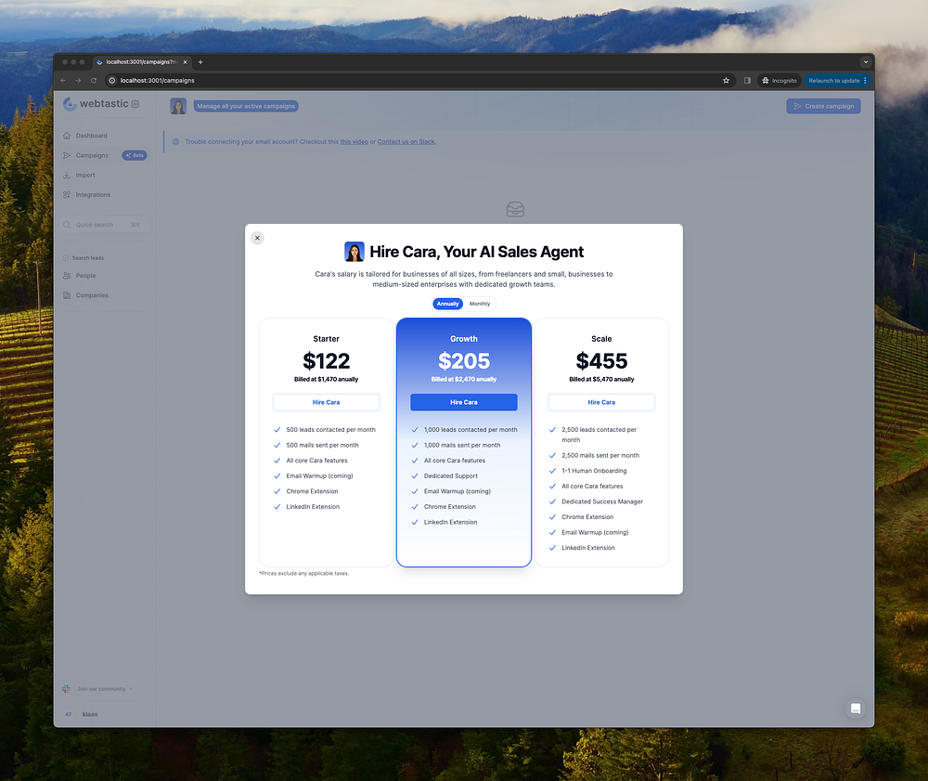The height and width of the screenshot is (781, 928).
Task: Open the klaas user profile
Action: 90,714
